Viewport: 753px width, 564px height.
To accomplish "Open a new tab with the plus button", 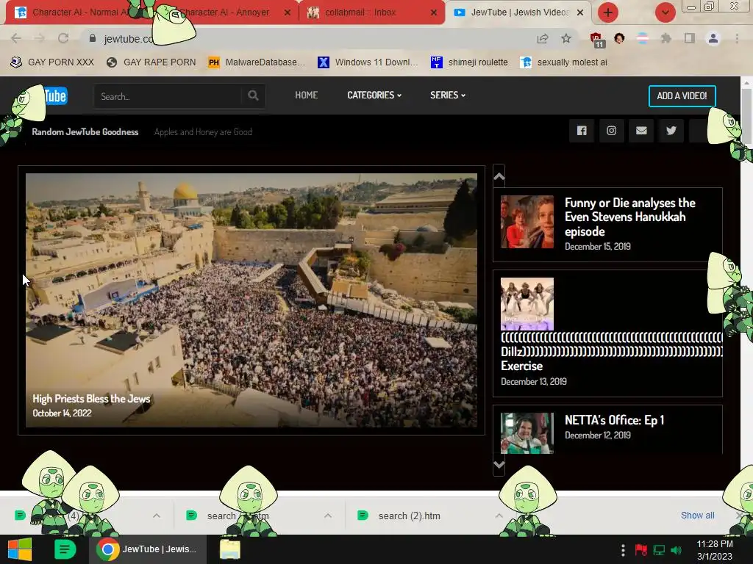I will coord(608,12).
